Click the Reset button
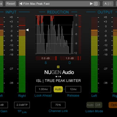The height and width of the screenshot is (117, 117). [11, 4]
